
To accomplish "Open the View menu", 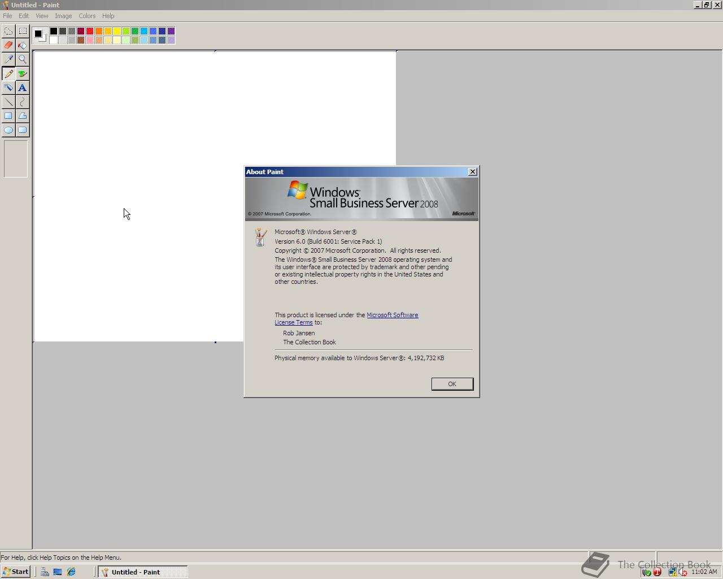I will point(42,16).
